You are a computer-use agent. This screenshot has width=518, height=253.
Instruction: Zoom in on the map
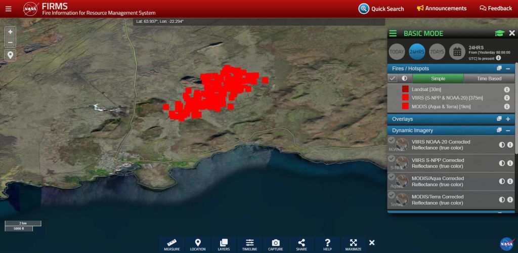point(11,31)
